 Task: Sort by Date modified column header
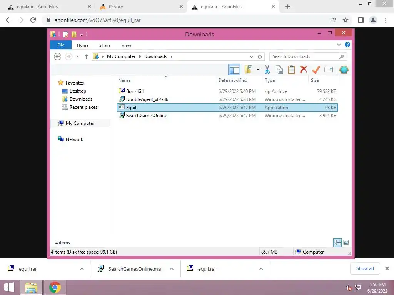(239, 80)
